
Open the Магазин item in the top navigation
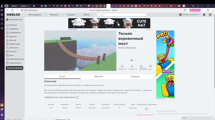point(54,15)
